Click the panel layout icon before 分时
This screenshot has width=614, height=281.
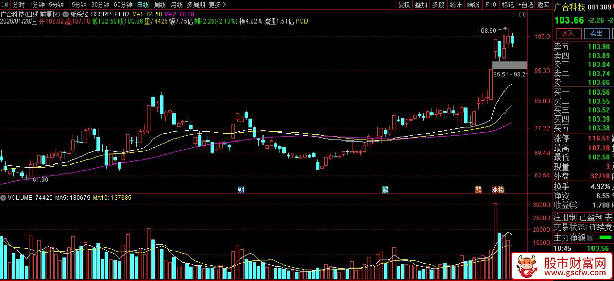click(x=5, y=5)
